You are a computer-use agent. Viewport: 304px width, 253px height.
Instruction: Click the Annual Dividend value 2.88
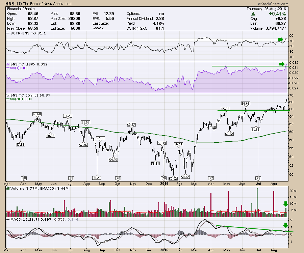point(160,19)
